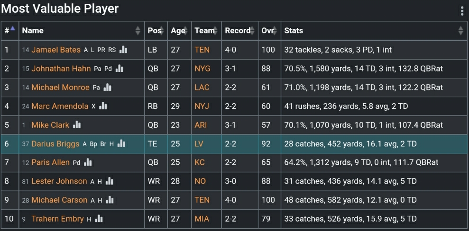Click stats chart icon beside Johnathan Hahn
Viewport: 469px width, 231px height.
(120, 69)
